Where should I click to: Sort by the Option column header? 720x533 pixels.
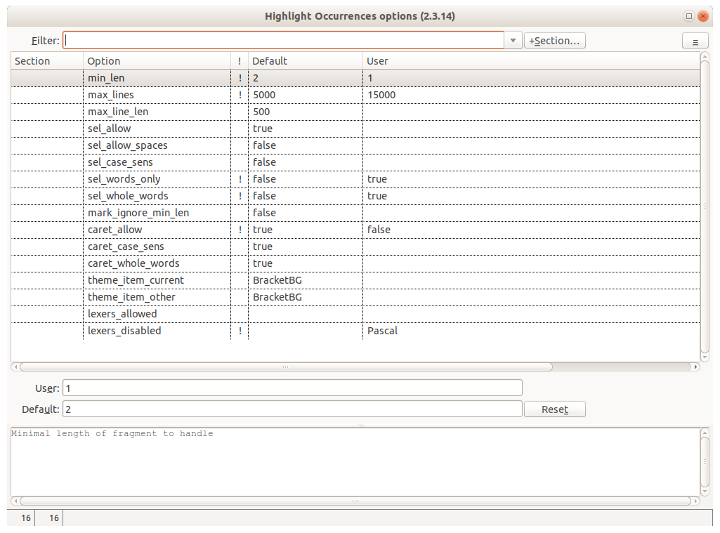pyautogui.click(x=157, y=61)
